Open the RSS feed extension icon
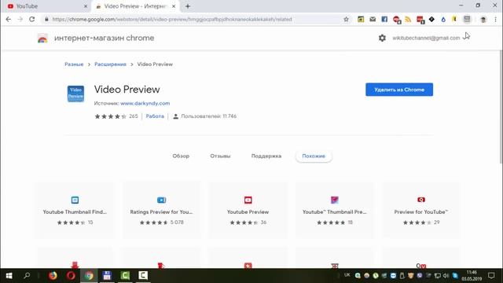 click(408, 20)
